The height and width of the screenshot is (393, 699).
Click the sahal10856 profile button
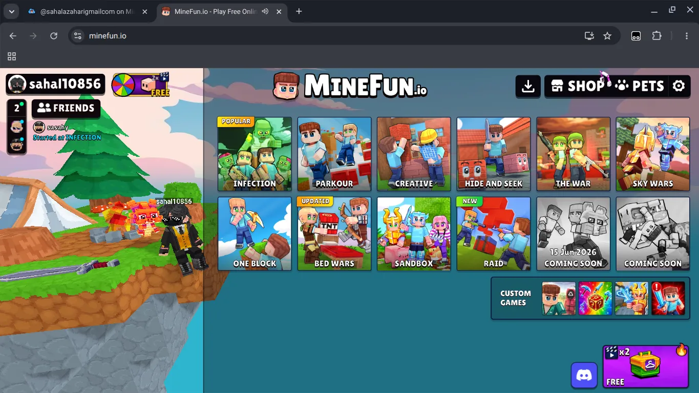55,84
